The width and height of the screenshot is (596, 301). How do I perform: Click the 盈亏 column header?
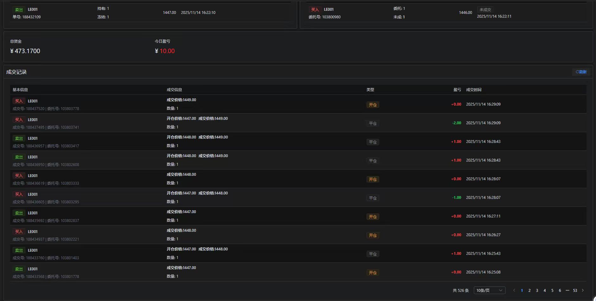[x=457, y=90]
